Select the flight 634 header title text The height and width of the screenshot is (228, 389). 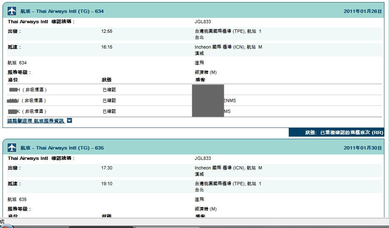pos(62,11)
